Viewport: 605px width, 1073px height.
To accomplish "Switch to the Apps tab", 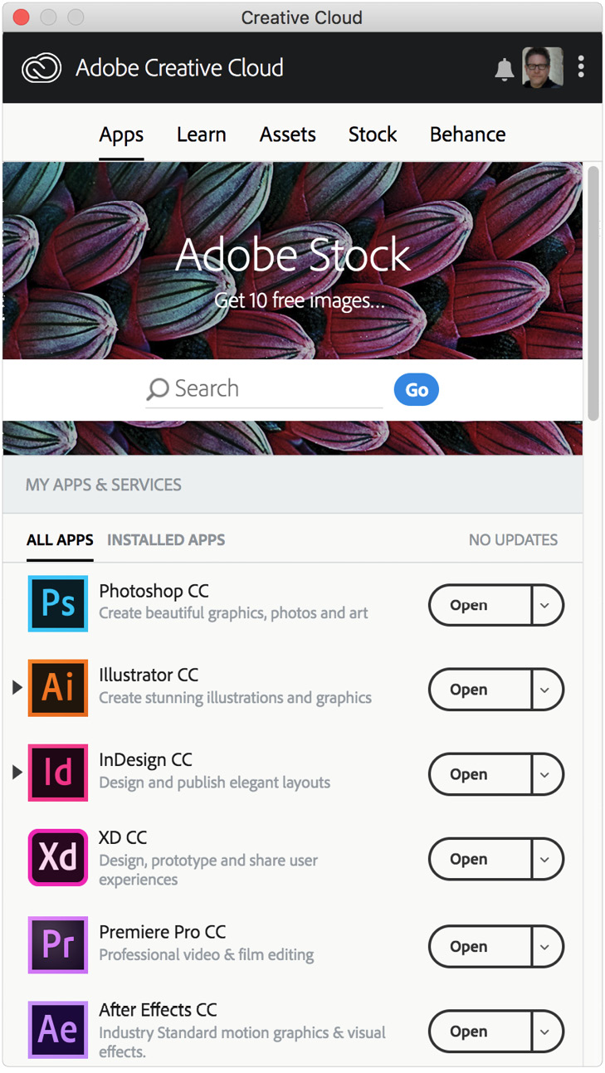I will click(x=121, y=134).
